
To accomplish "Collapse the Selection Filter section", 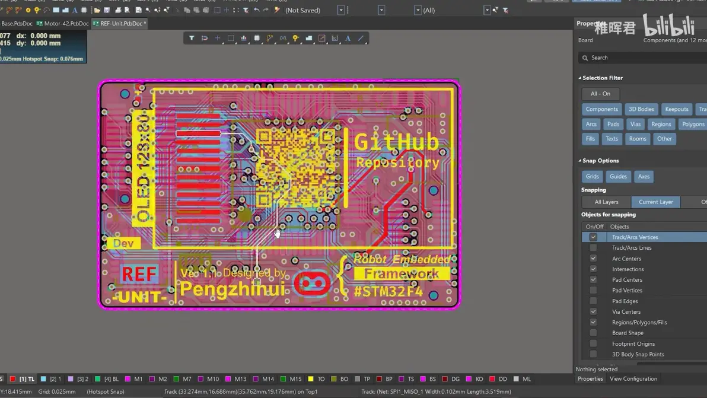I will [580, 78].
